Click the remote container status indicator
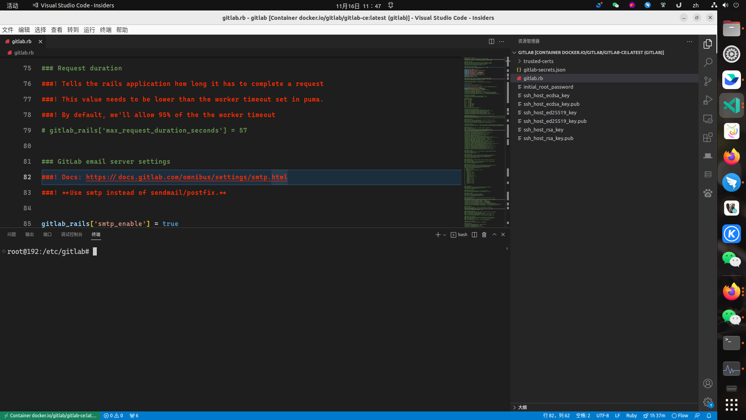Image resolution: width=746 pixels, height=420 pixels. click(x=50, y=416)
